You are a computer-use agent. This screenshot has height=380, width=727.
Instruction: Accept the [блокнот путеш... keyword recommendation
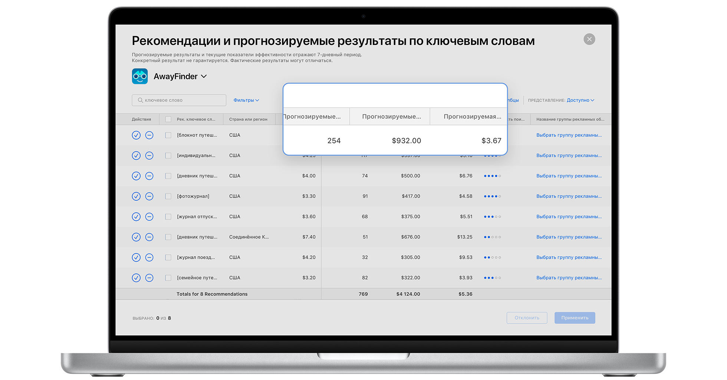(136, 135)
